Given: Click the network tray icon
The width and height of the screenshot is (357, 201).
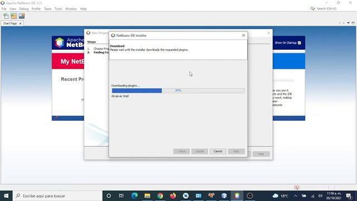Looking at the screenshot, I should pyautogui.click(x=312, y=196).
